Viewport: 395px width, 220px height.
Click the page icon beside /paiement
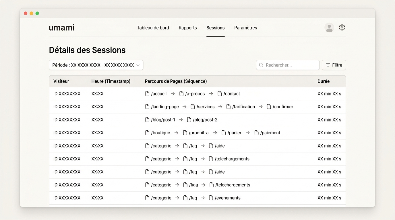257,133
